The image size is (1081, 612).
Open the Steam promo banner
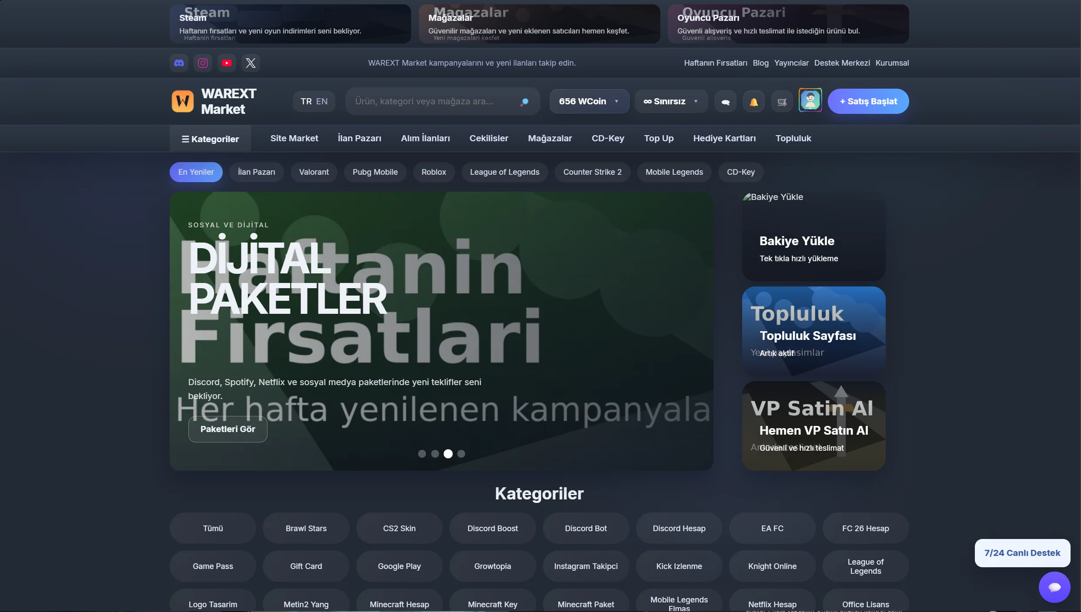pyautogui.click(x=290, y=24)
